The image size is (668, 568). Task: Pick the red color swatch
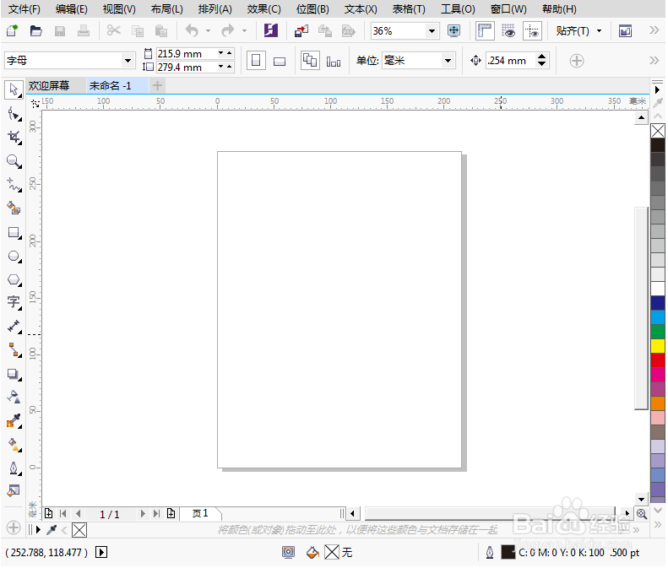point(658,360)
